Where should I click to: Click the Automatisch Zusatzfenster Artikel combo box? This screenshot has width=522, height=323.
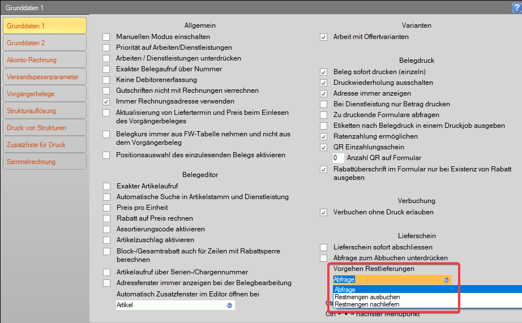coord(176,305)
